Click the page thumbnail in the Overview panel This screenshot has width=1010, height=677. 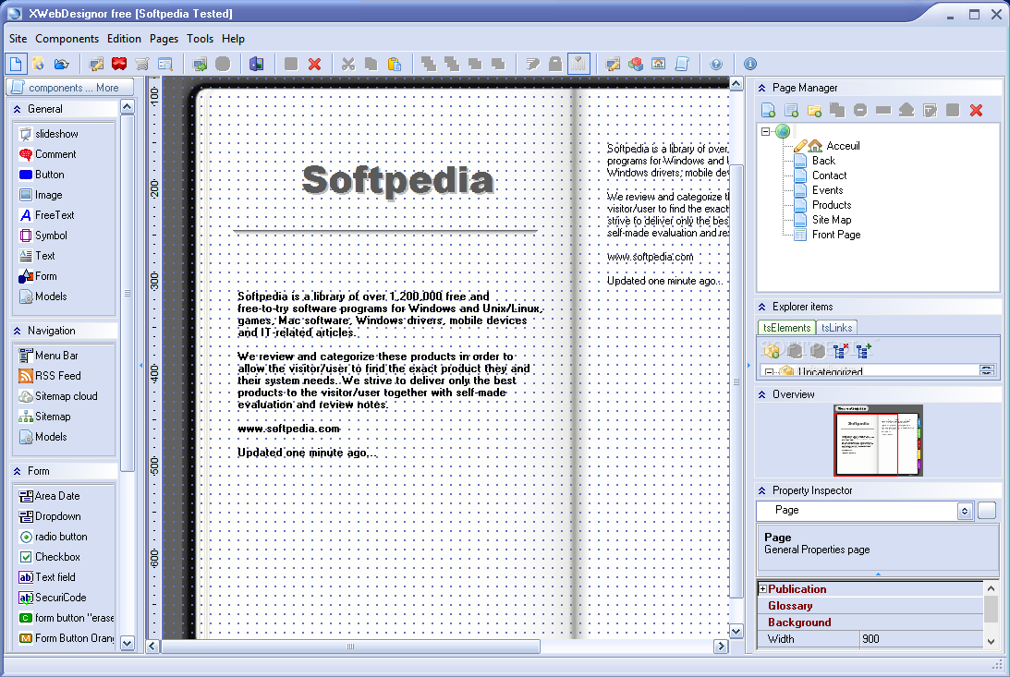tap(879, 441)
